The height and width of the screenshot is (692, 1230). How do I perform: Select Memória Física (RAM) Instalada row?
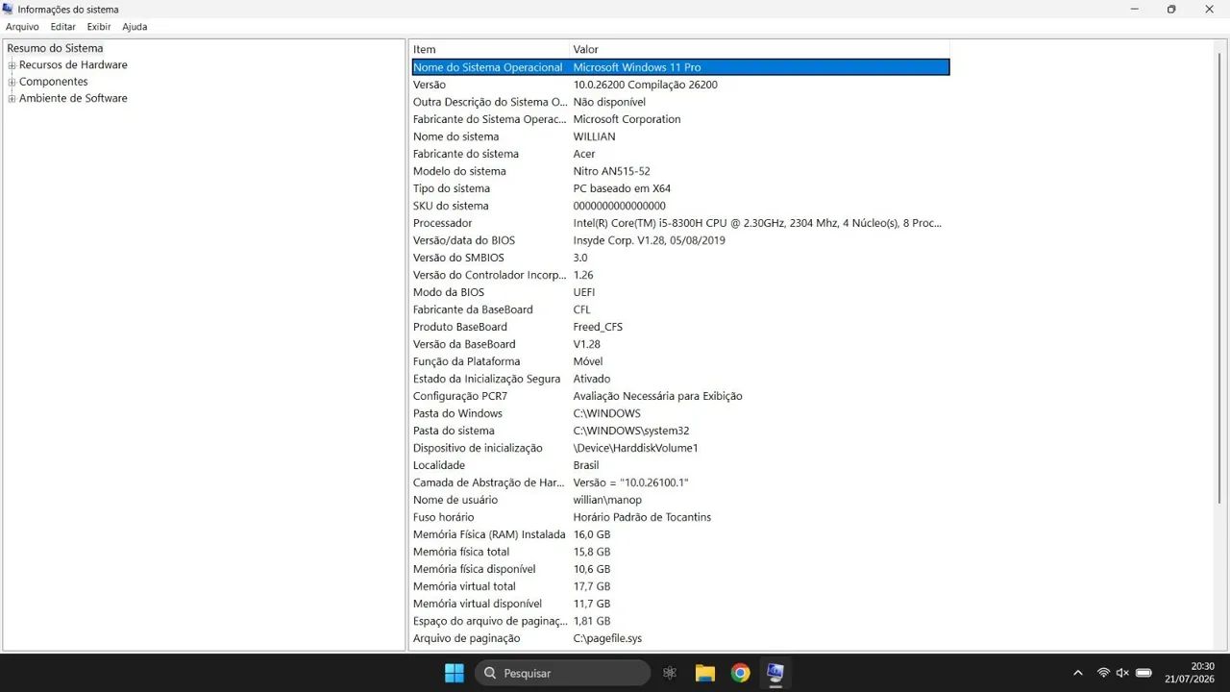[680, 534]
